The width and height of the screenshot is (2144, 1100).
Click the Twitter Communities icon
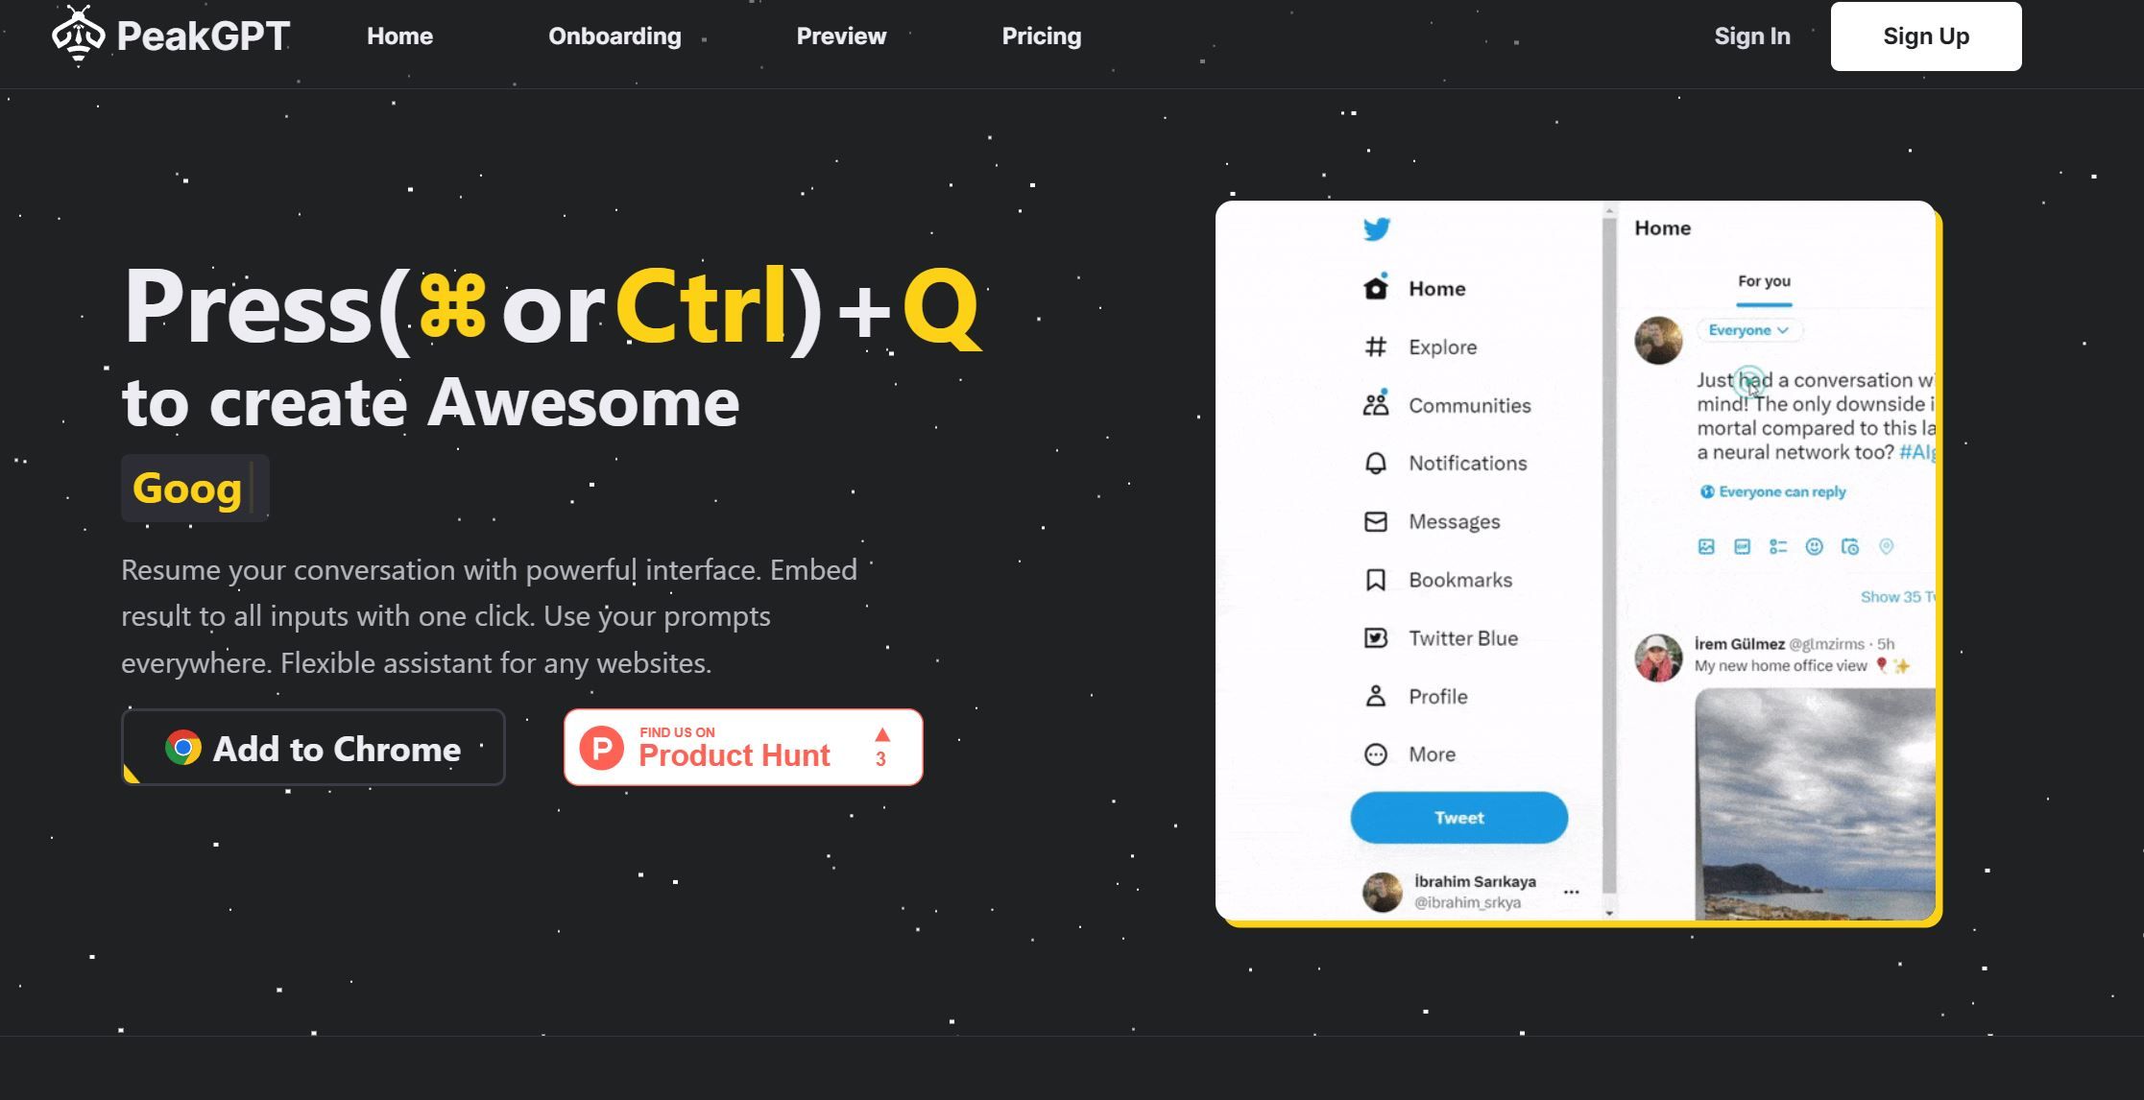1374,404
